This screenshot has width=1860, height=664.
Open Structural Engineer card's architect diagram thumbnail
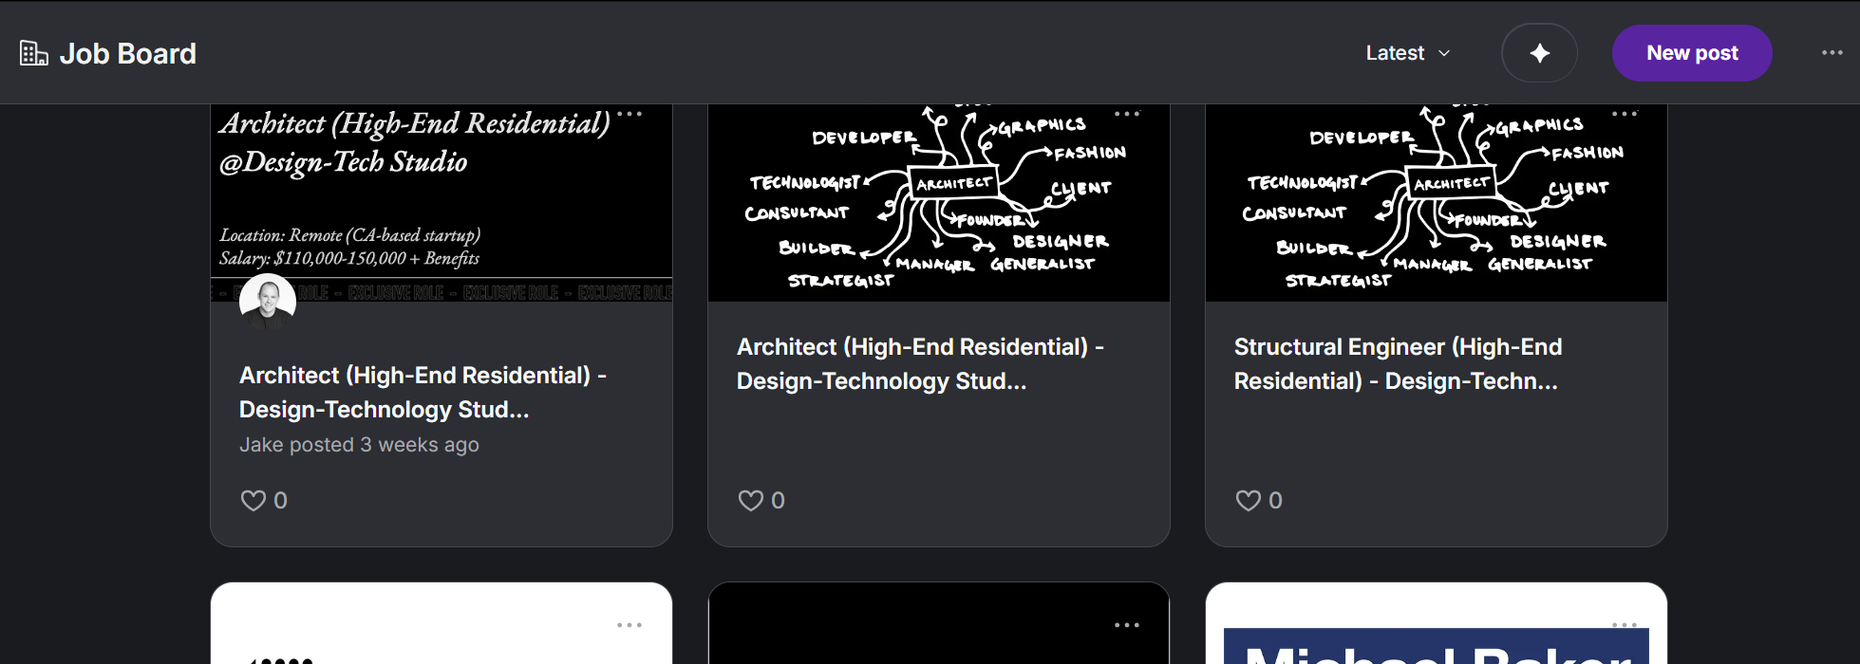tap(1436, 203)
